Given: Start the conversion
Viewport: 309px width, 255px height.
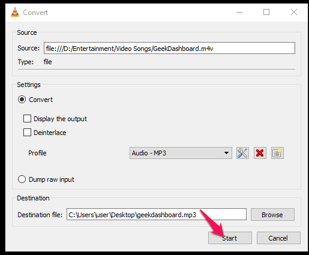Looking at the screenshot, I should pyautogui.click(x=230, y=238).
